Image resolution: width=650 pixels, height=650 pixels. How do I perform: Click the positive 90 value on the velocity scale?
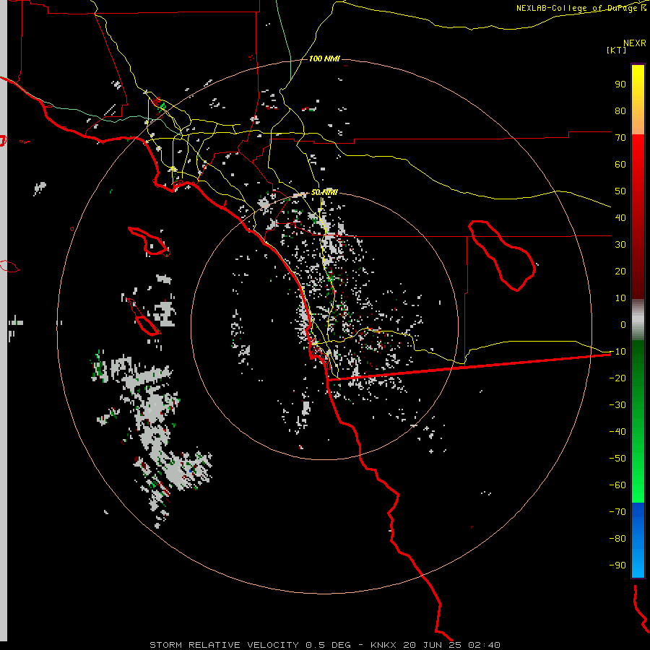[x=620, y=84]
